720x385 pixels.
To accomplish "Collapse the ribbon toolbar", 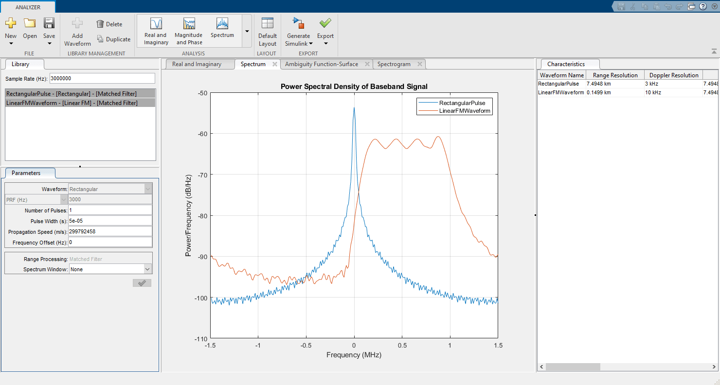I will tap(715, 50).
